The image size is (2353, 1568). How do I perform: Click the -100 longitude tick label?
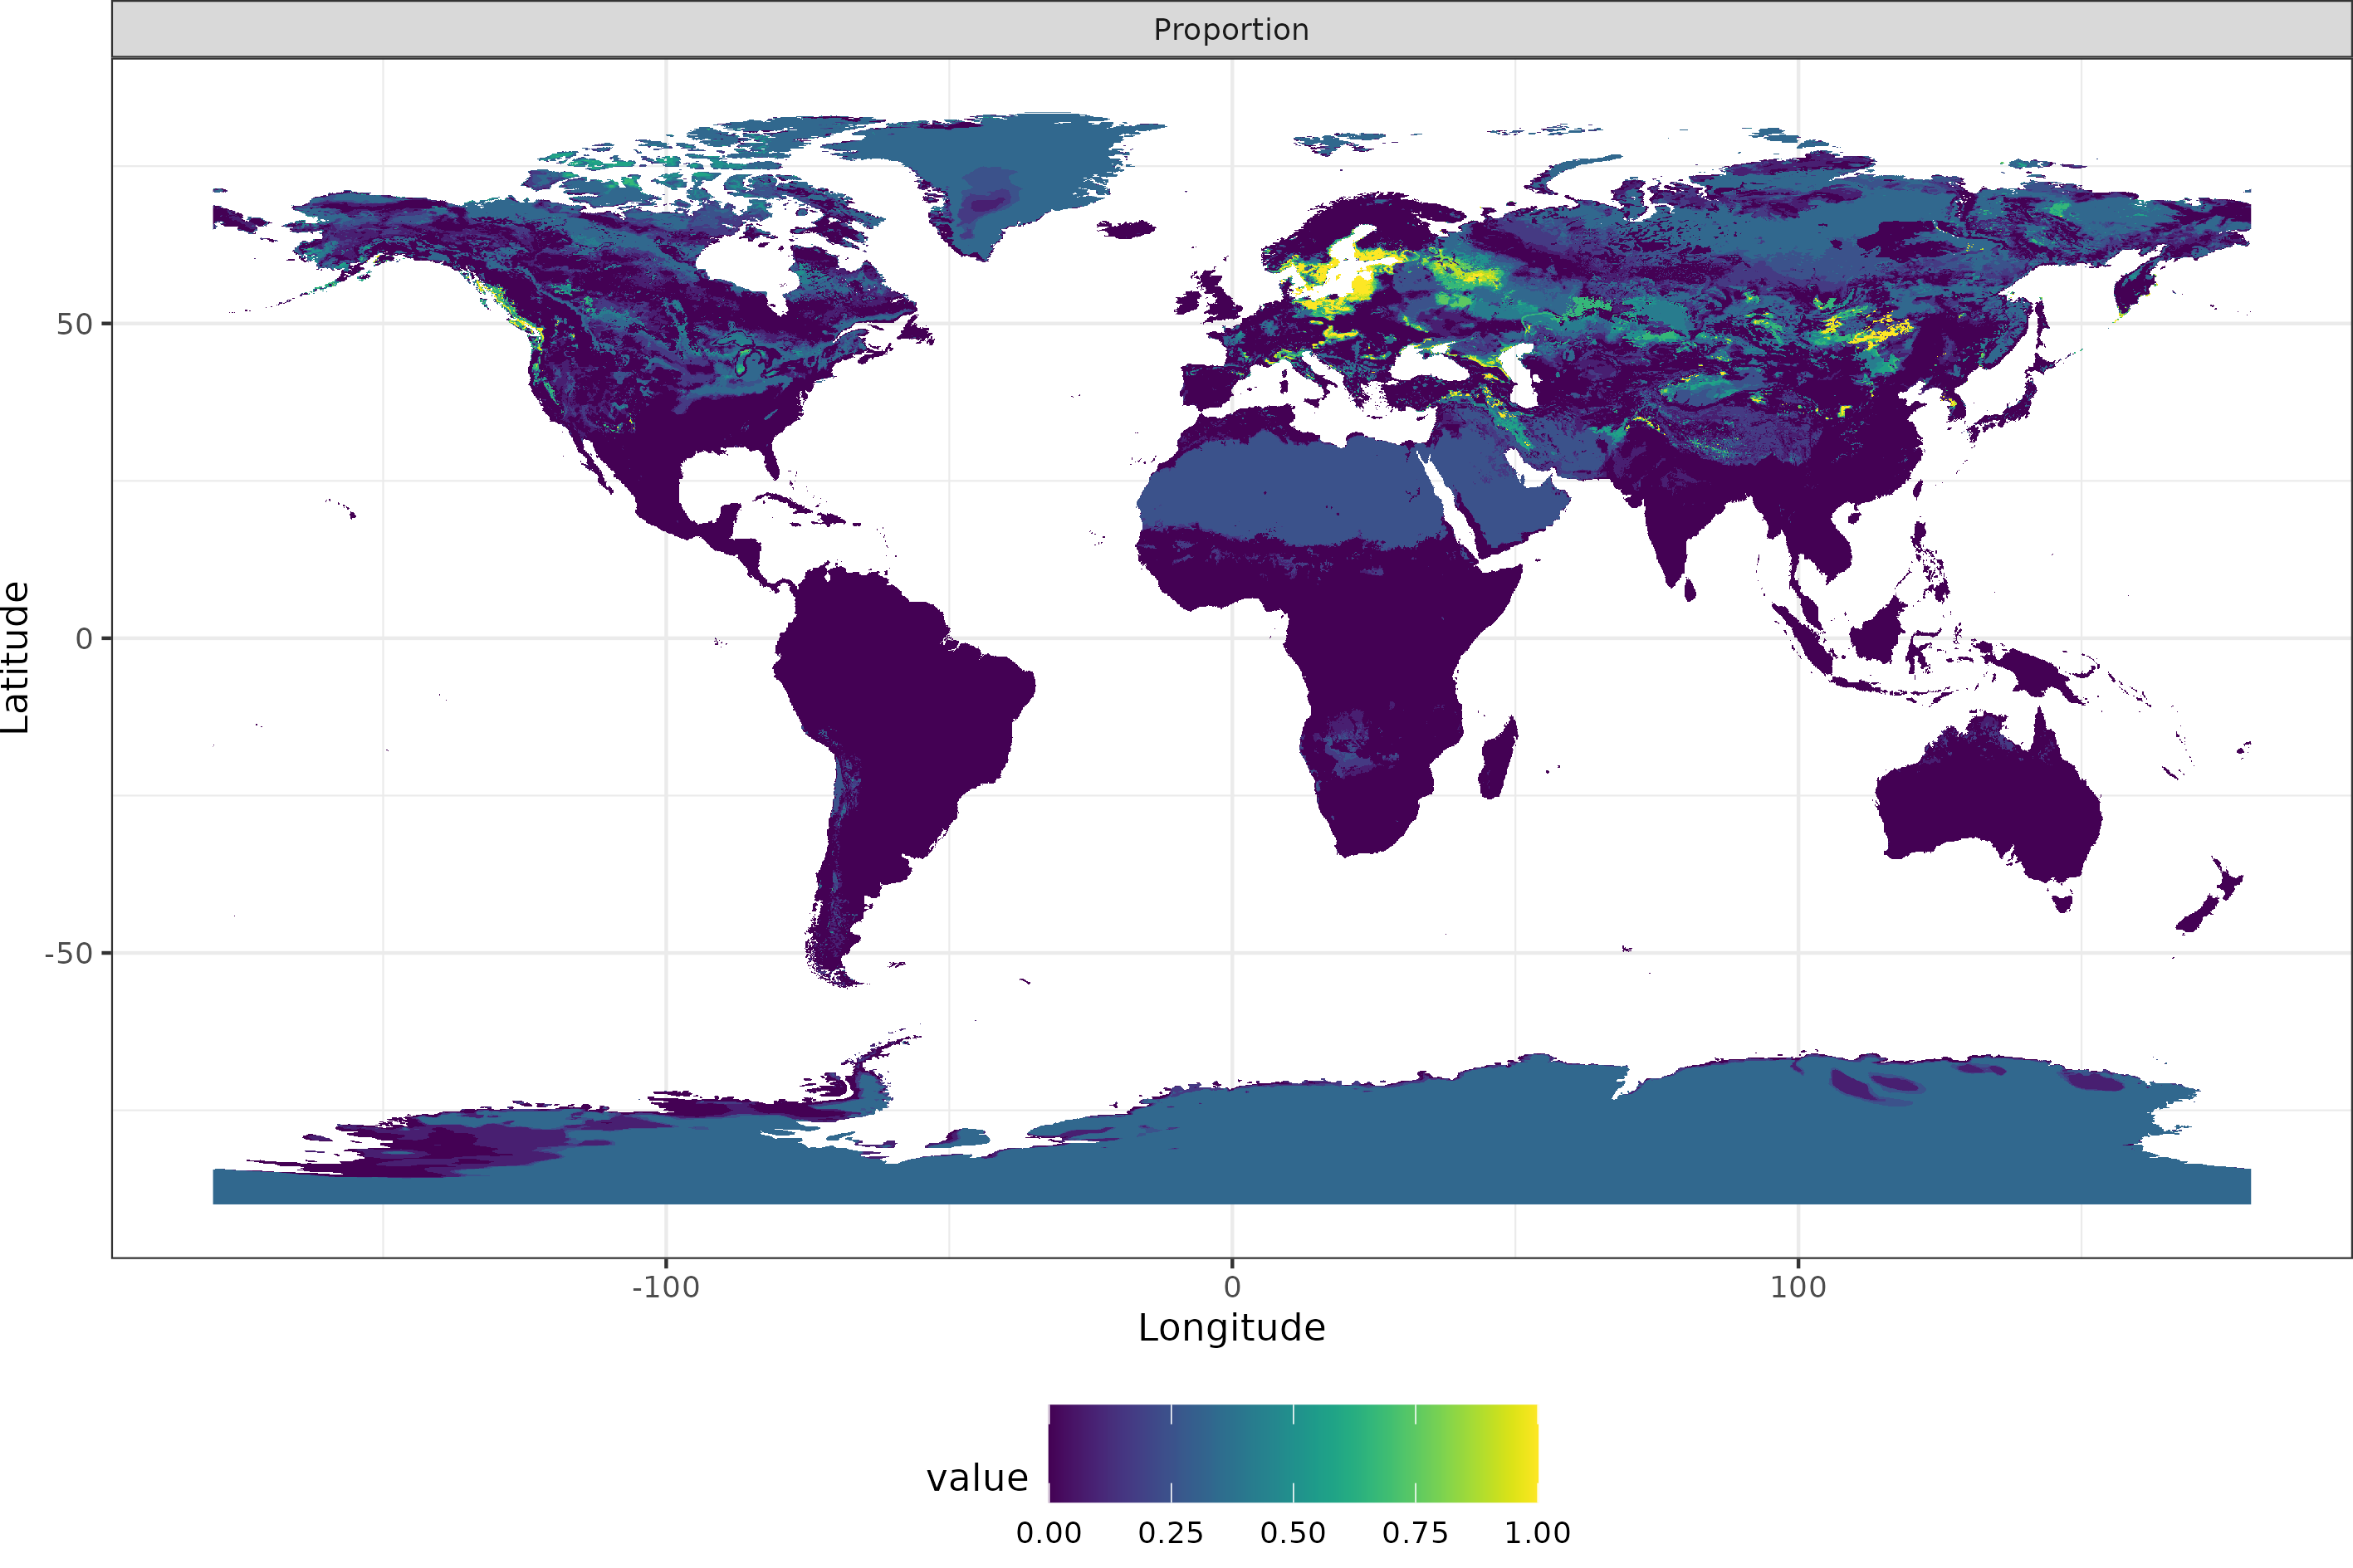pyautogui.click(x=665, y=1287)
